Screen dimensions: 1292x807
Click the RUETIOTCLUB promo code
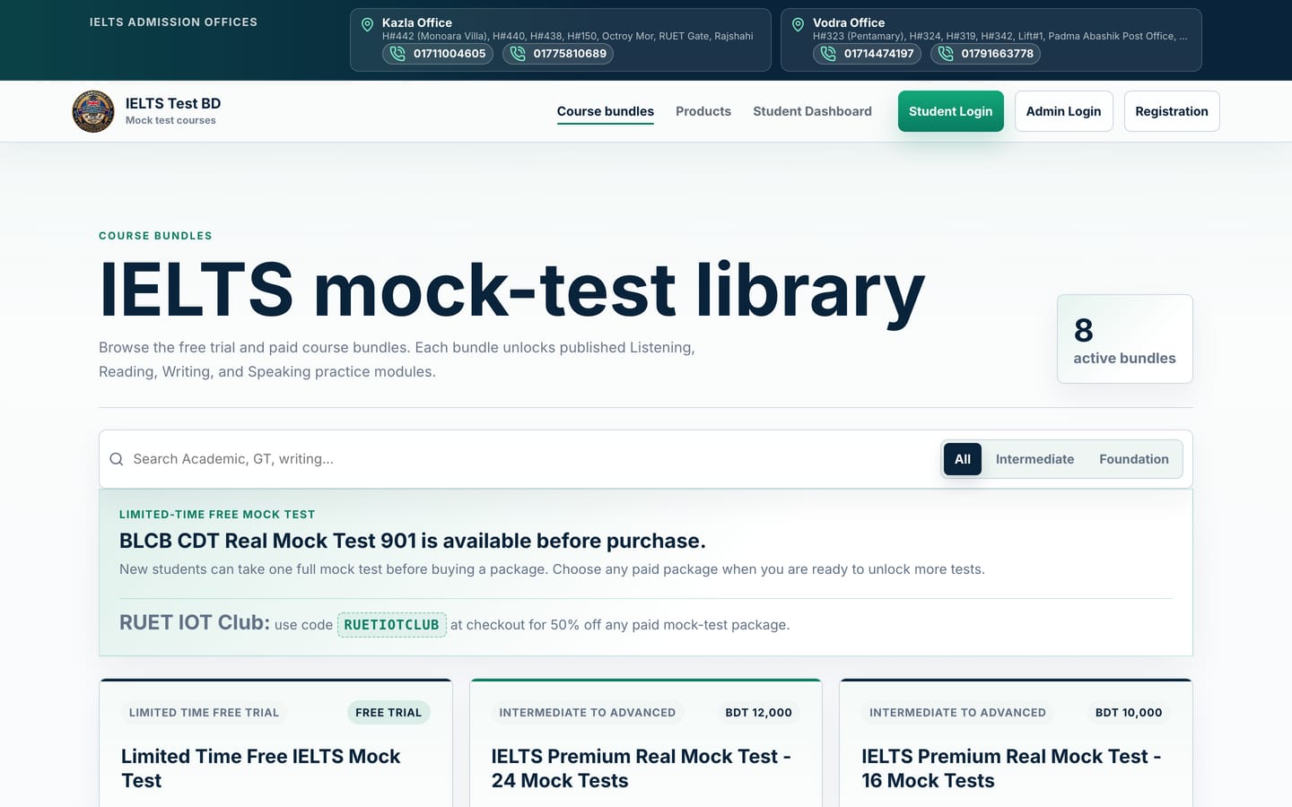click(391, 625)
